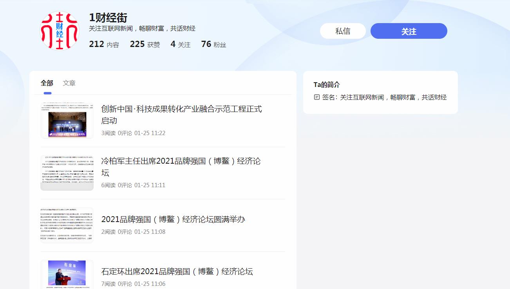
Task: Click the header tagline 关注互联网新闻，畅聊财富，共话财经
Action: click(142, 29)
